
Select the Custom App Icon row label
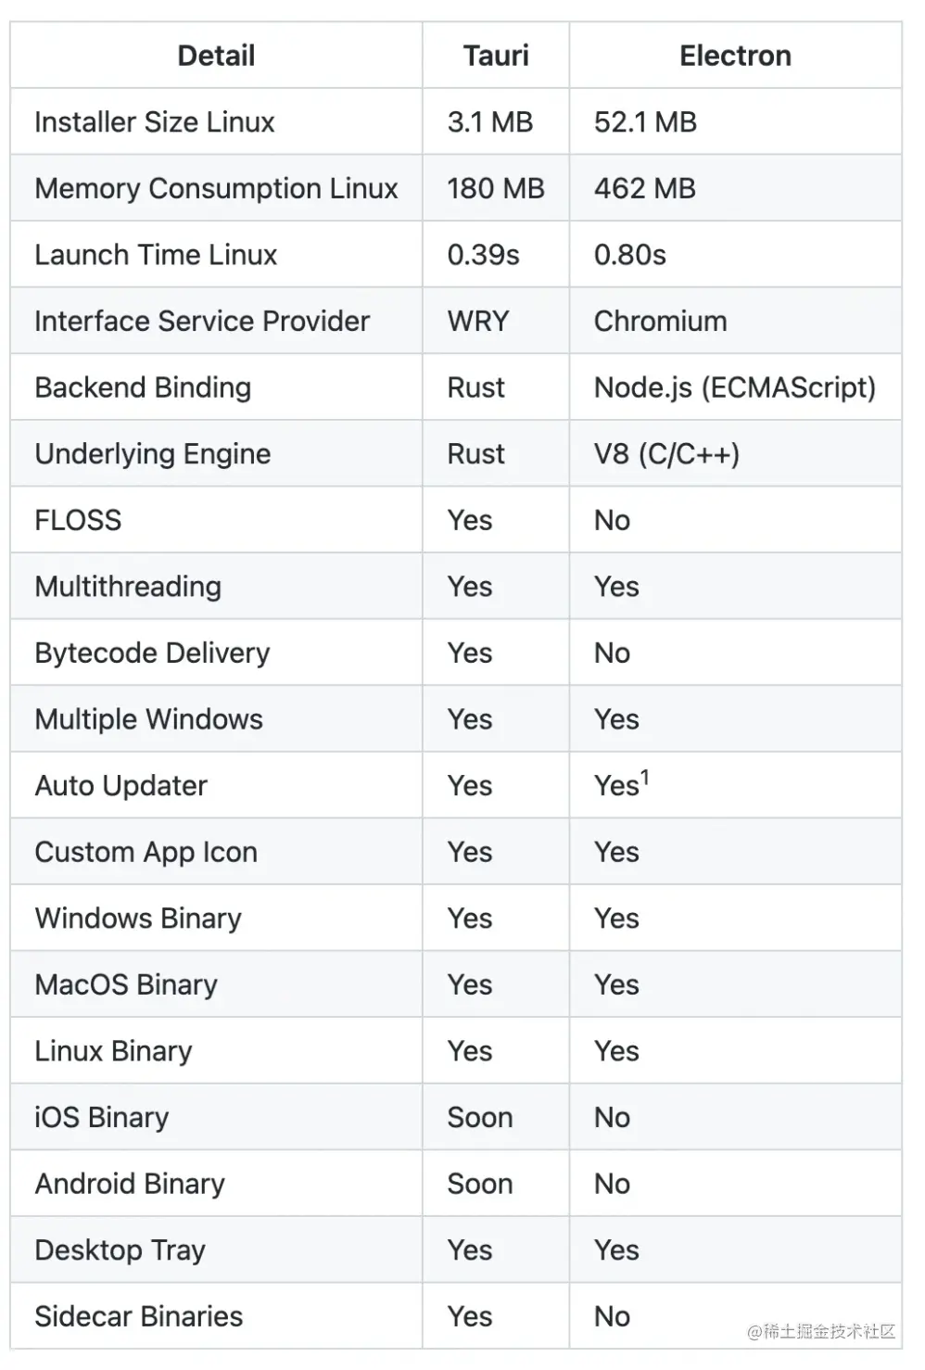[146, 853]
